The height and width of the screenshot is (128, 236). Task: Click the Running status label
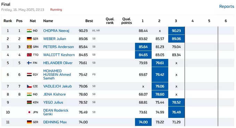click(56, 10)
